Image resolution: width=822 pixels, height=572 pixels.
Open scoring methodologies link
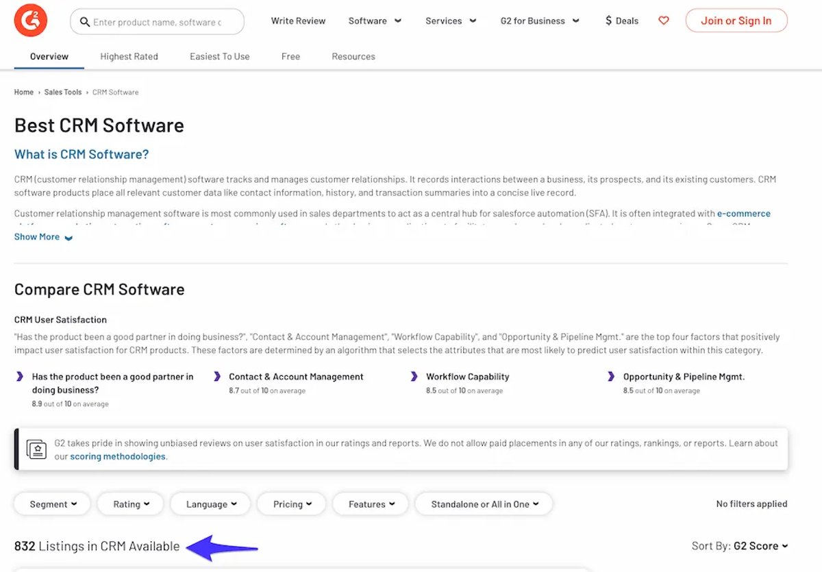click(118, 456)
